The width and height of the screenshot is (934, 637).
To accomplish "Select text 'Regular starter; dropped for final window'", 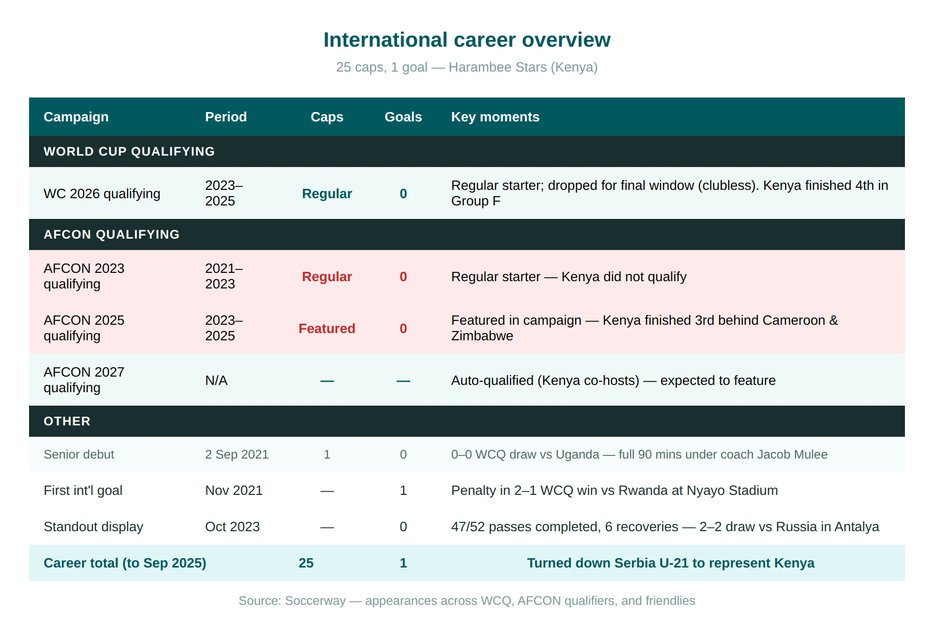I will point(573,185).
